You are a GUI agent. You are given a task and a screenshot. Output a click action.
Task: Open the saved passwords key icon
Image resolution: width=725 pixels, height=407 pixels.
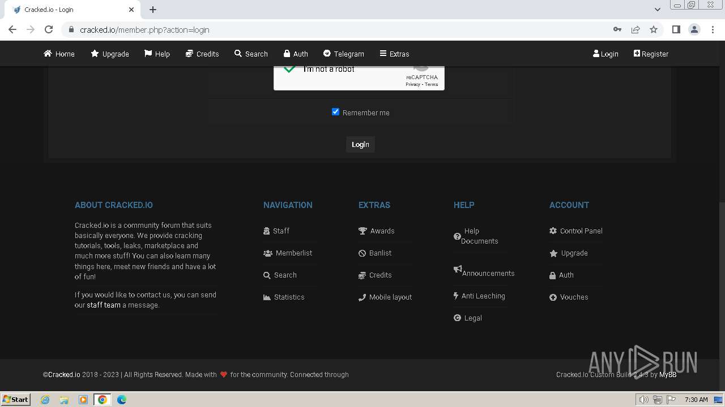pos(617,29)
